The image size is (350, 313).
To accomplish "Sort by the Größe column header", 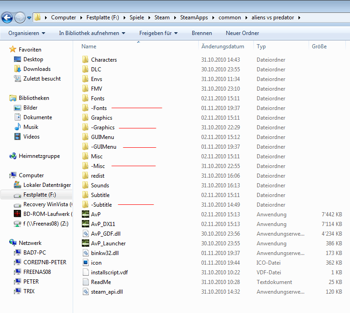I will 319,46.
